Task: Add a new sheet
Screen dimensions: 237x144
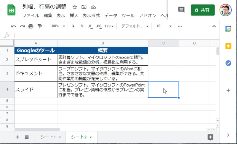Action: [17, 137]
